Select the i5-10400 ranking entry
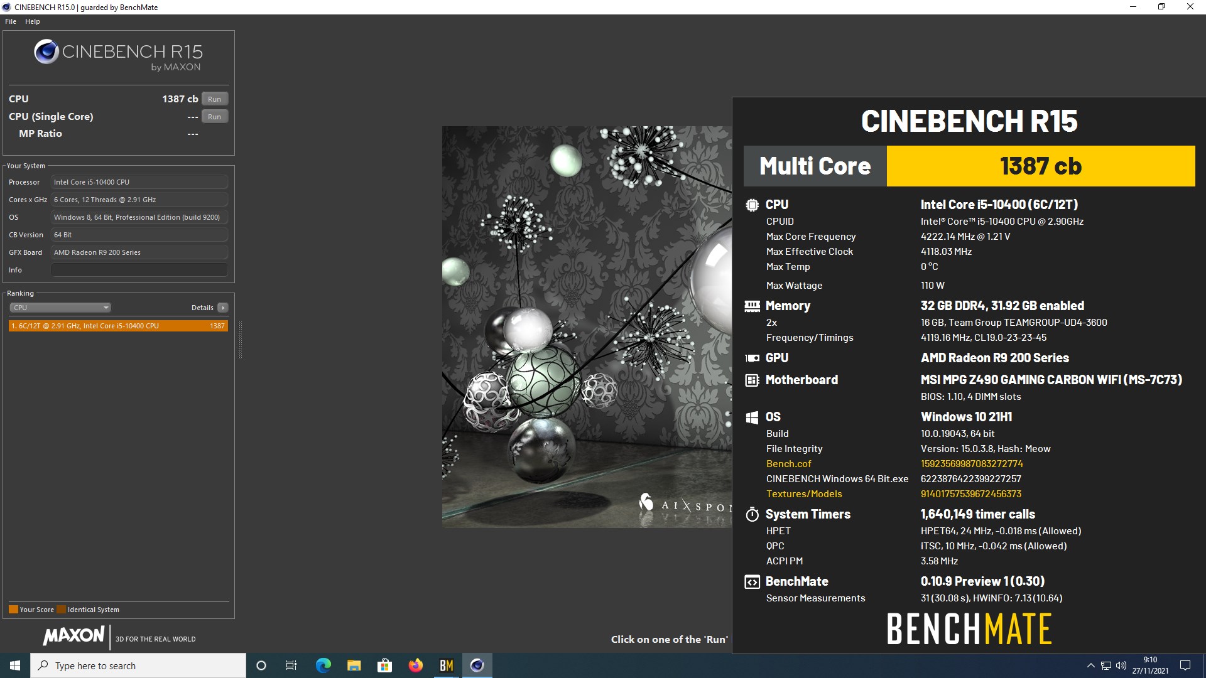The image size is (1206, 678). [x=118, y=326]
